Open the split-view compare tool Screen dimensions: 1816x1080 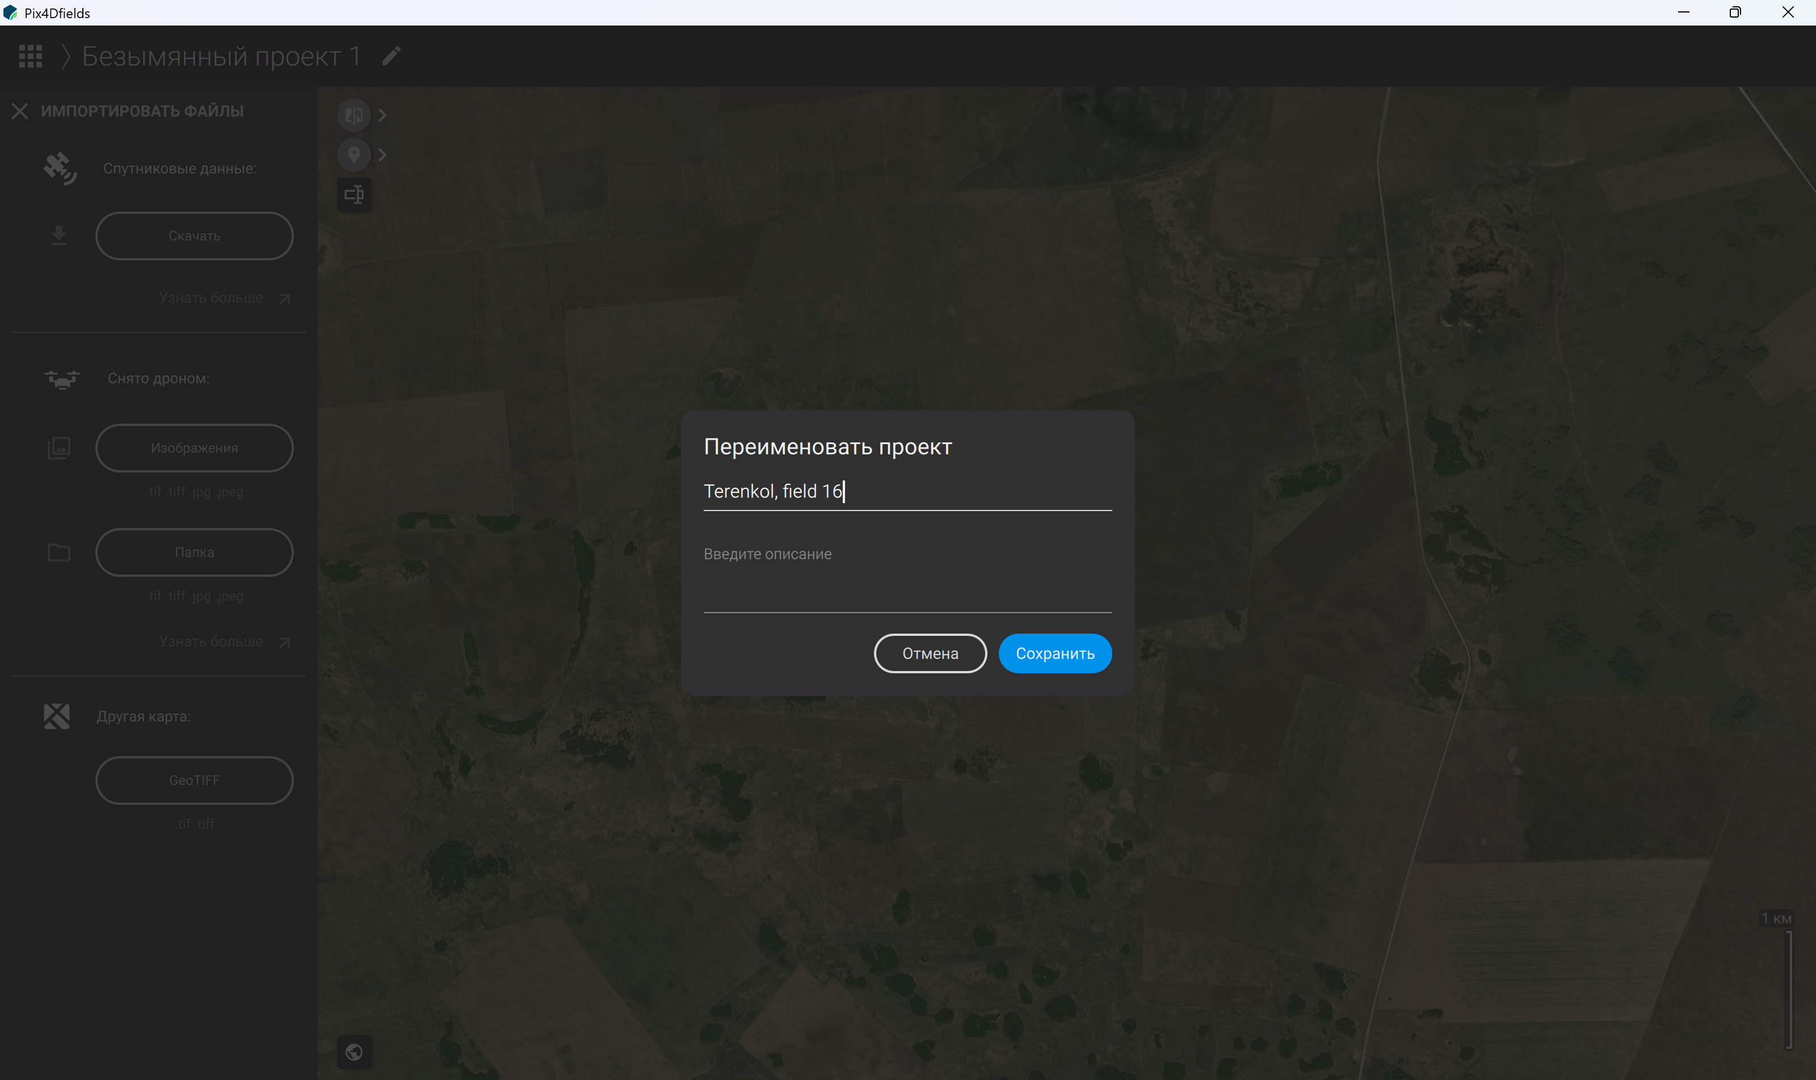coord(354,115)
